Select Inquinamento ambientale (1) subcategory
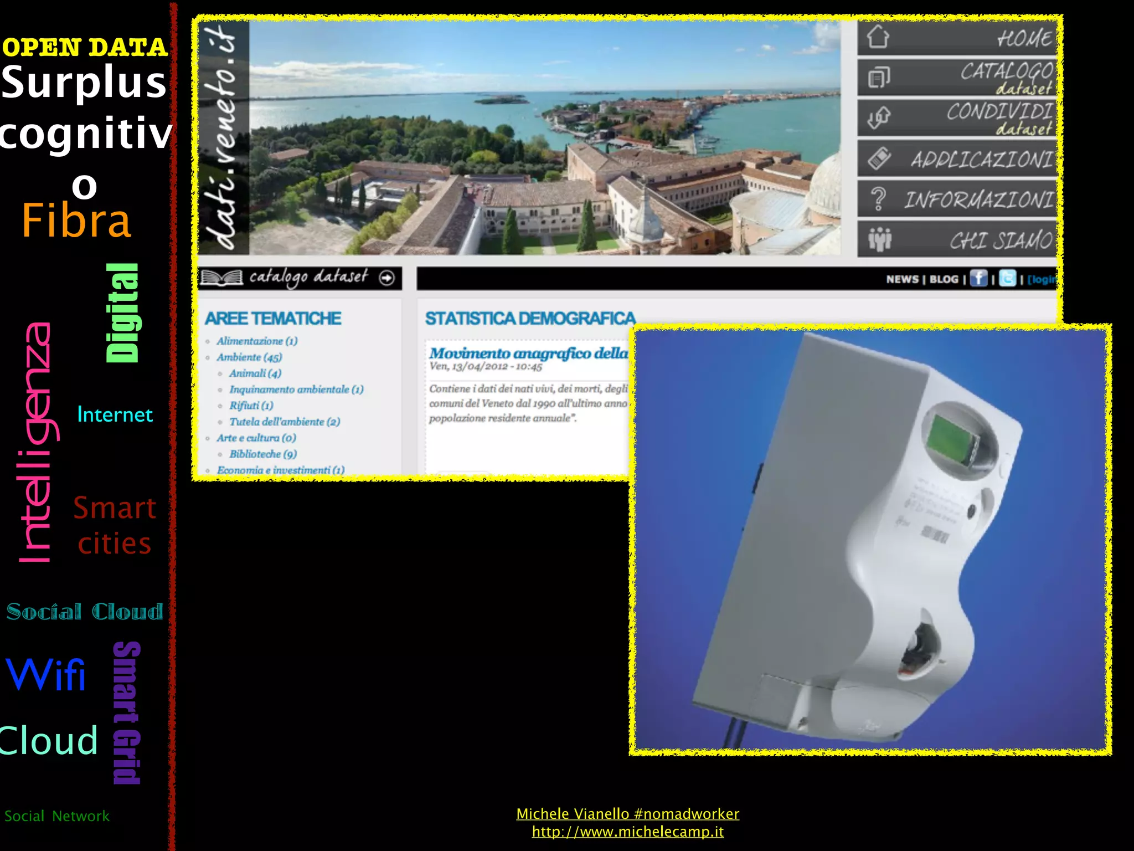The image size is (1134, 851). point(296,389)
